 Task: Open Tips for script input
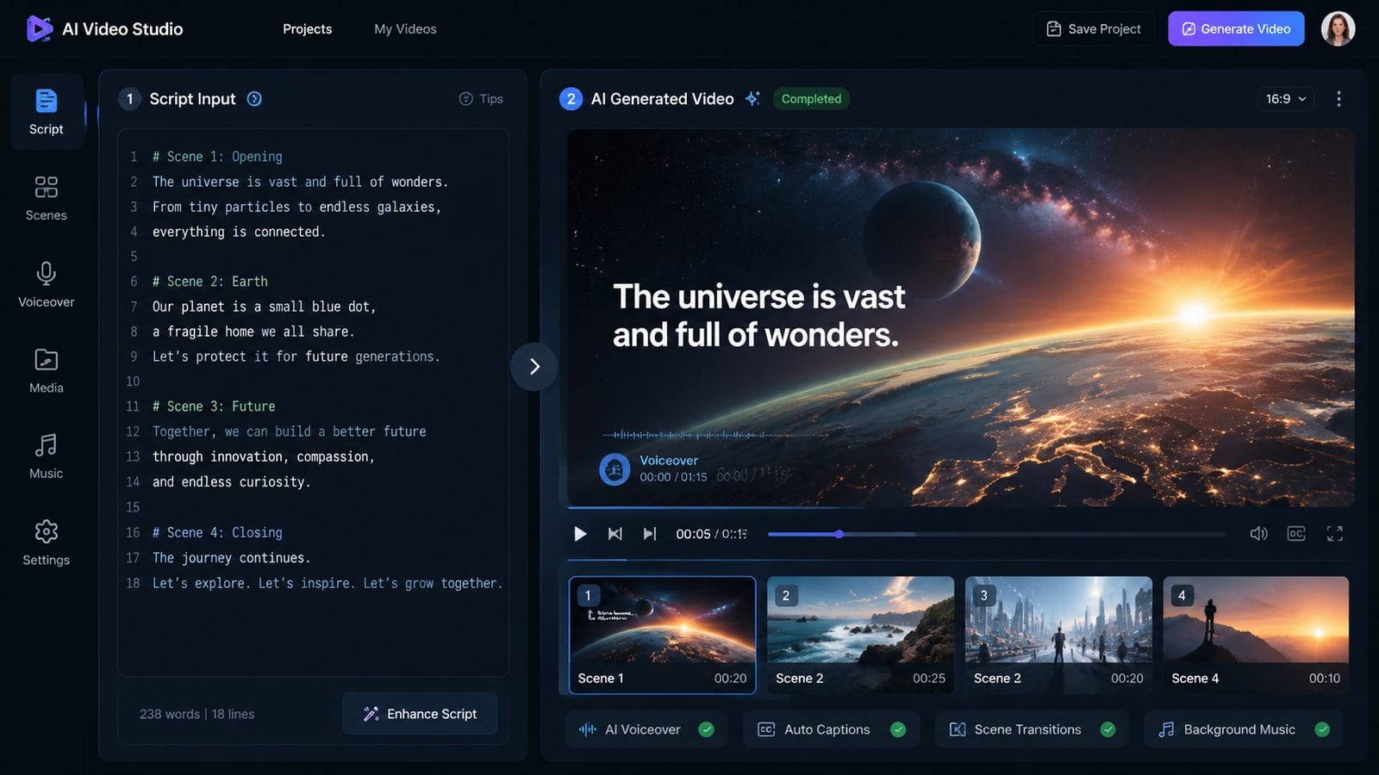click(x=481, y=99)
